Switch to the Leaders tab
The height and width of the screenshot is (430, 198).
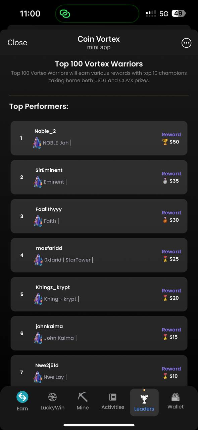pos(144,402)
